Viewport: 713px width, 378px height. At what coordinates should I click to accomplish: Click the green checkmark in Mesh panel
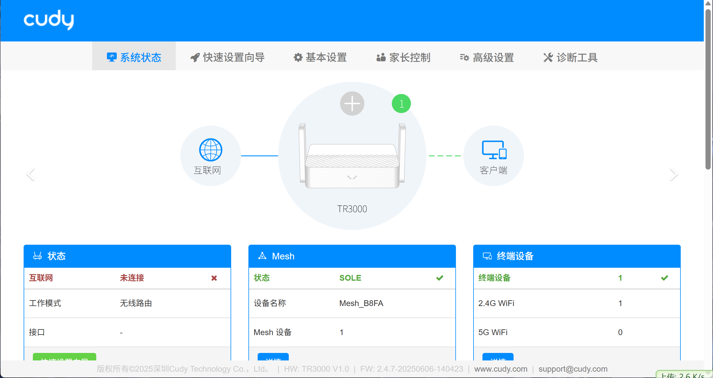[x=440, y=278]
